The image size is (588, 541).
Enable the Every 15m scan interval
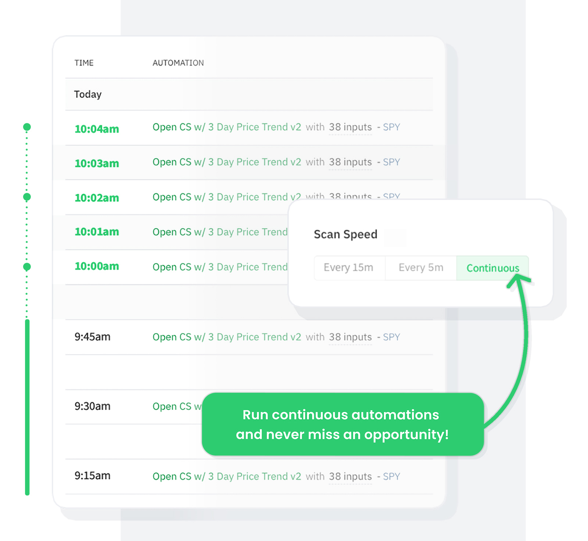(348, 268)
